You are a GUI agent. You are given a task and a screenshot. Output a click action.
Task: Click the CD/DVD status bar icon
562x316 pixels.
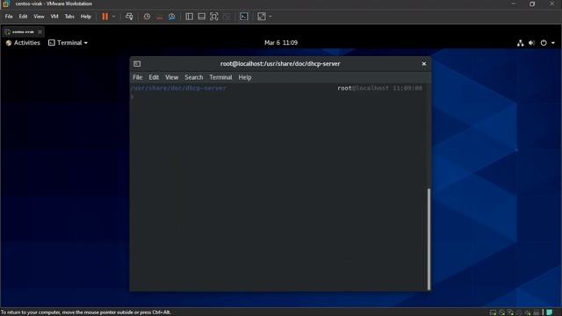501,312
